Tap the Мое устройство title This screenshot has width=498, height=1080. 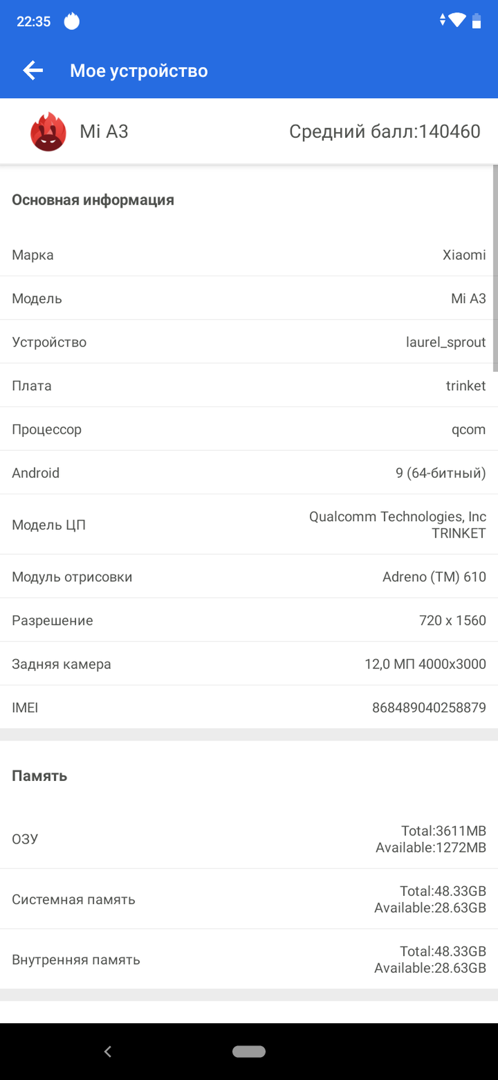pos(139,71)
